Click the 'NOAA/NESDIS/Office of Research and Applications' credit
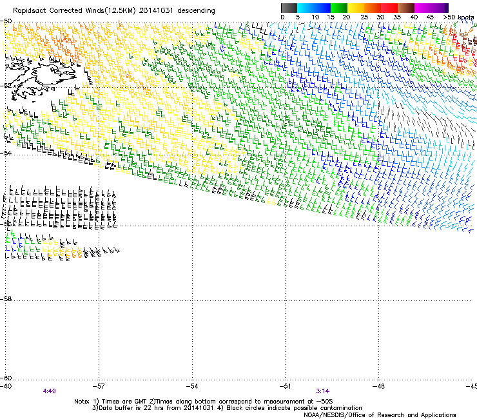 click(x=380, y=415)
